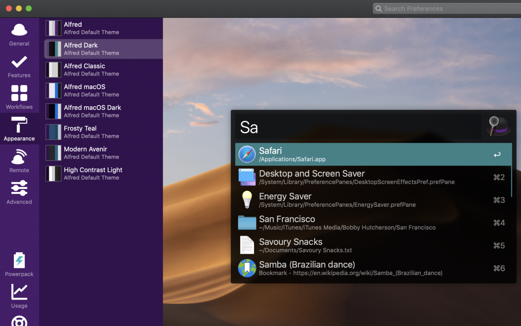Click the High Contrast Light color preview
The image size is (521, 326).
pyautogui.click(x=53, y=174)
